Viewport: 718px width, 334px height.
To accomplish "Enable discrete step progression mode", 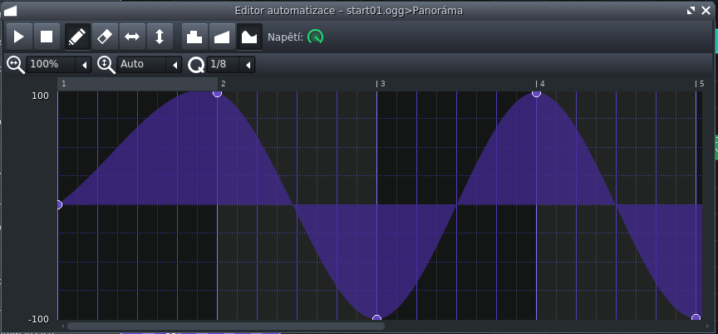I will 194,37.
